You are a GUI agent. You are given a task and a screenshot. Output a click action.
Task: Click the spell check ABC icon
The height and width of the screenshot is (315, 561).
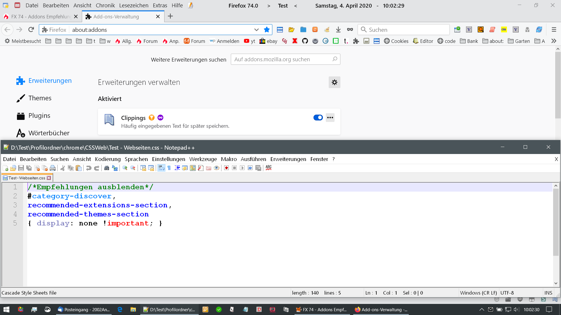(269, 168)
